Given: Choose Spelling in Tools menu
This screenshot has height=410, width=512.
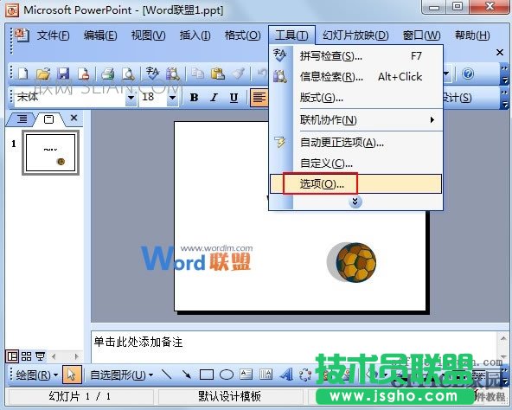Looking at the screenshot, I should 355,56.
